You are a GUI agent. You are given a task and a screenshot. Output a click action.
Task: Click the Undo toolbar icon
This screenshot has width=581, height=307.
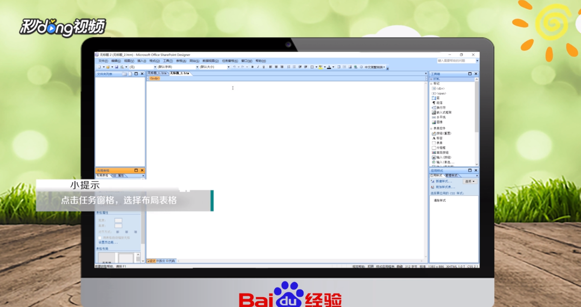pos(234,67)
